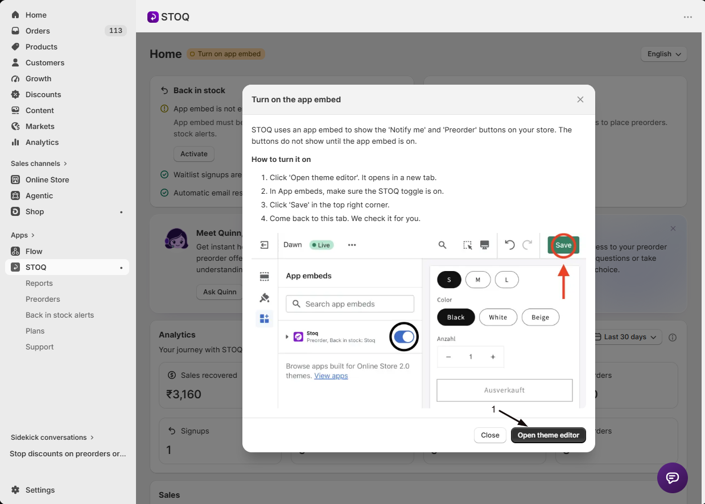Click the Close button in the dialog
The image size is (705, 504).
[x=490, y=435]
